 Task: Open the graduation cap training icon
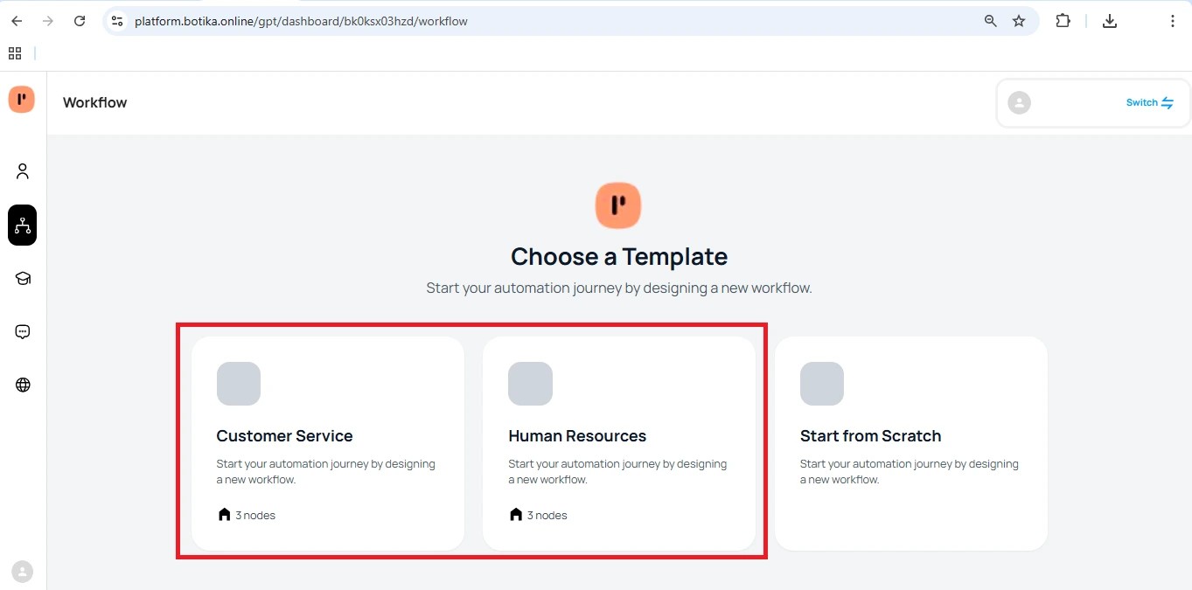pyautogui.click(x=23, y=279)
